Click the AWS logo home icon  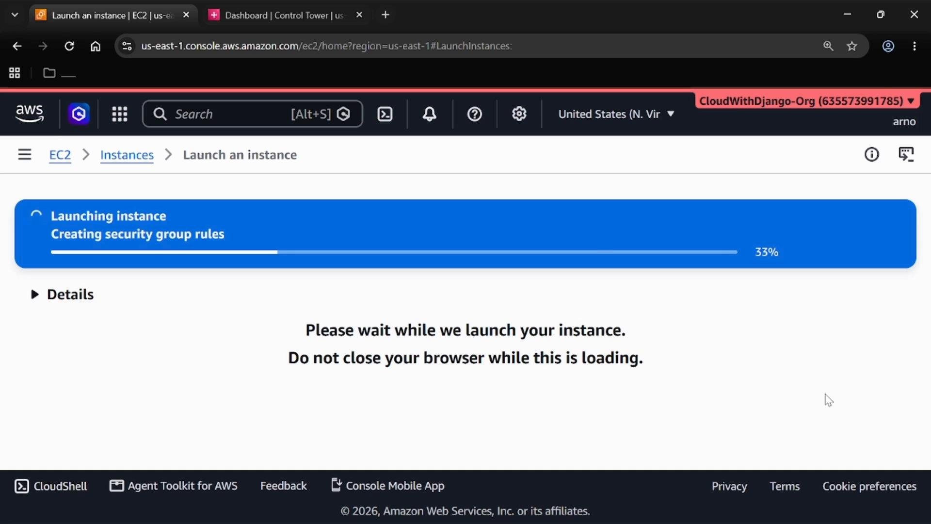tap(30, 114)
